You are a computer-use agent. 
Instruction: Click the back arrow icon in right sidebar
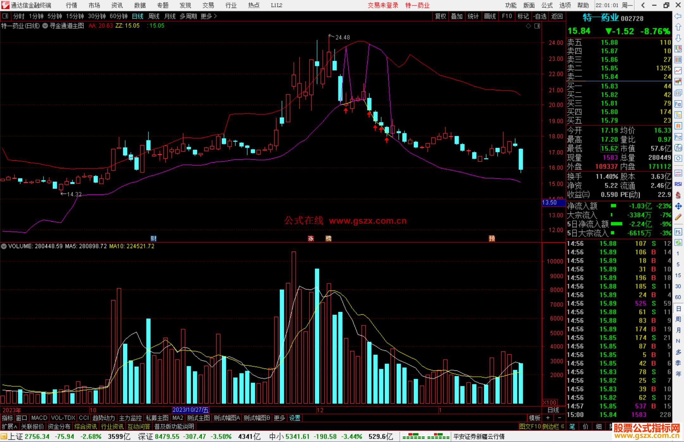pos(678,16)
